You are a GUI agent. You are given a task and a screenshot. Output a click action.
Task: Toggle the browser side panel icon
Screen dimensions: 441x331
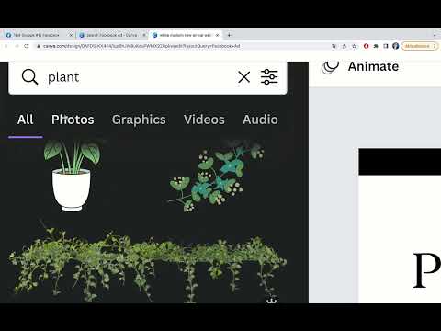pos(386,46)
